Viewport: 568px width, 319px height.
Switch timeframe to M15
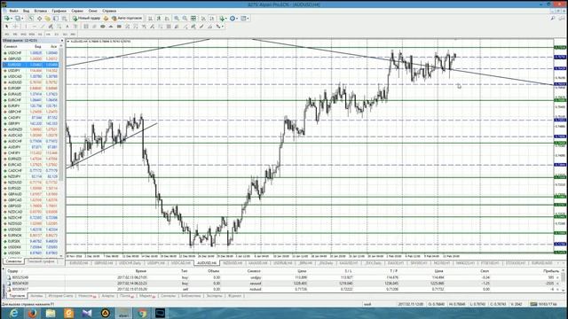(23, 35)
